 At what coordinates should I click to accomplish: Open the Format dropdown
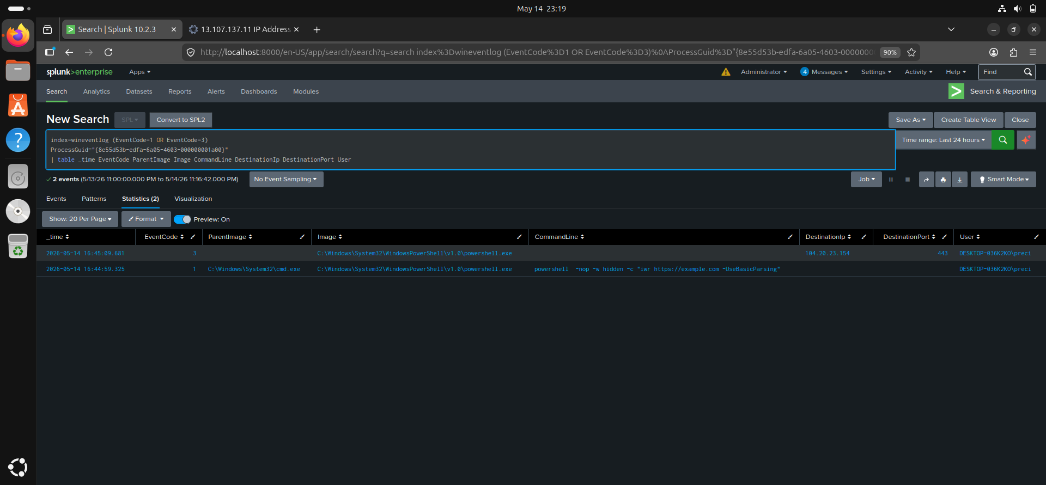tap(146, 219)
